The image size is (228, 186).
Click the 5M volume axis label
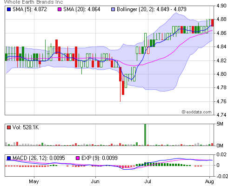pos(220,124)
